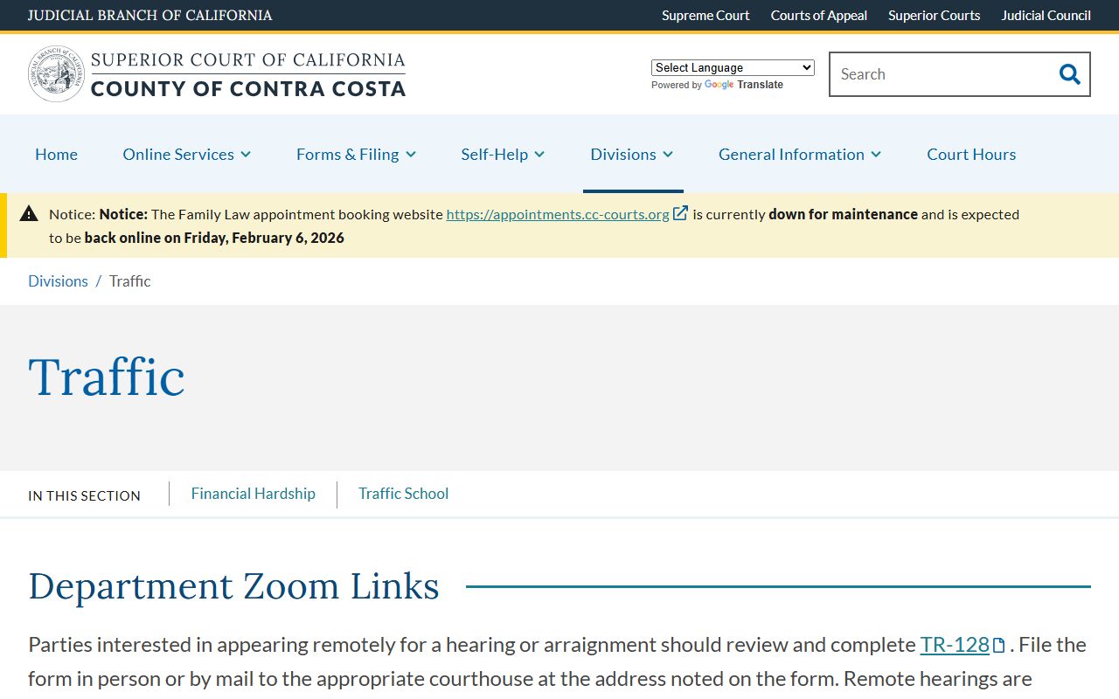1119x699 pixels.
Task: Expand the Self-Help menu
Action: tap(503, 154)
